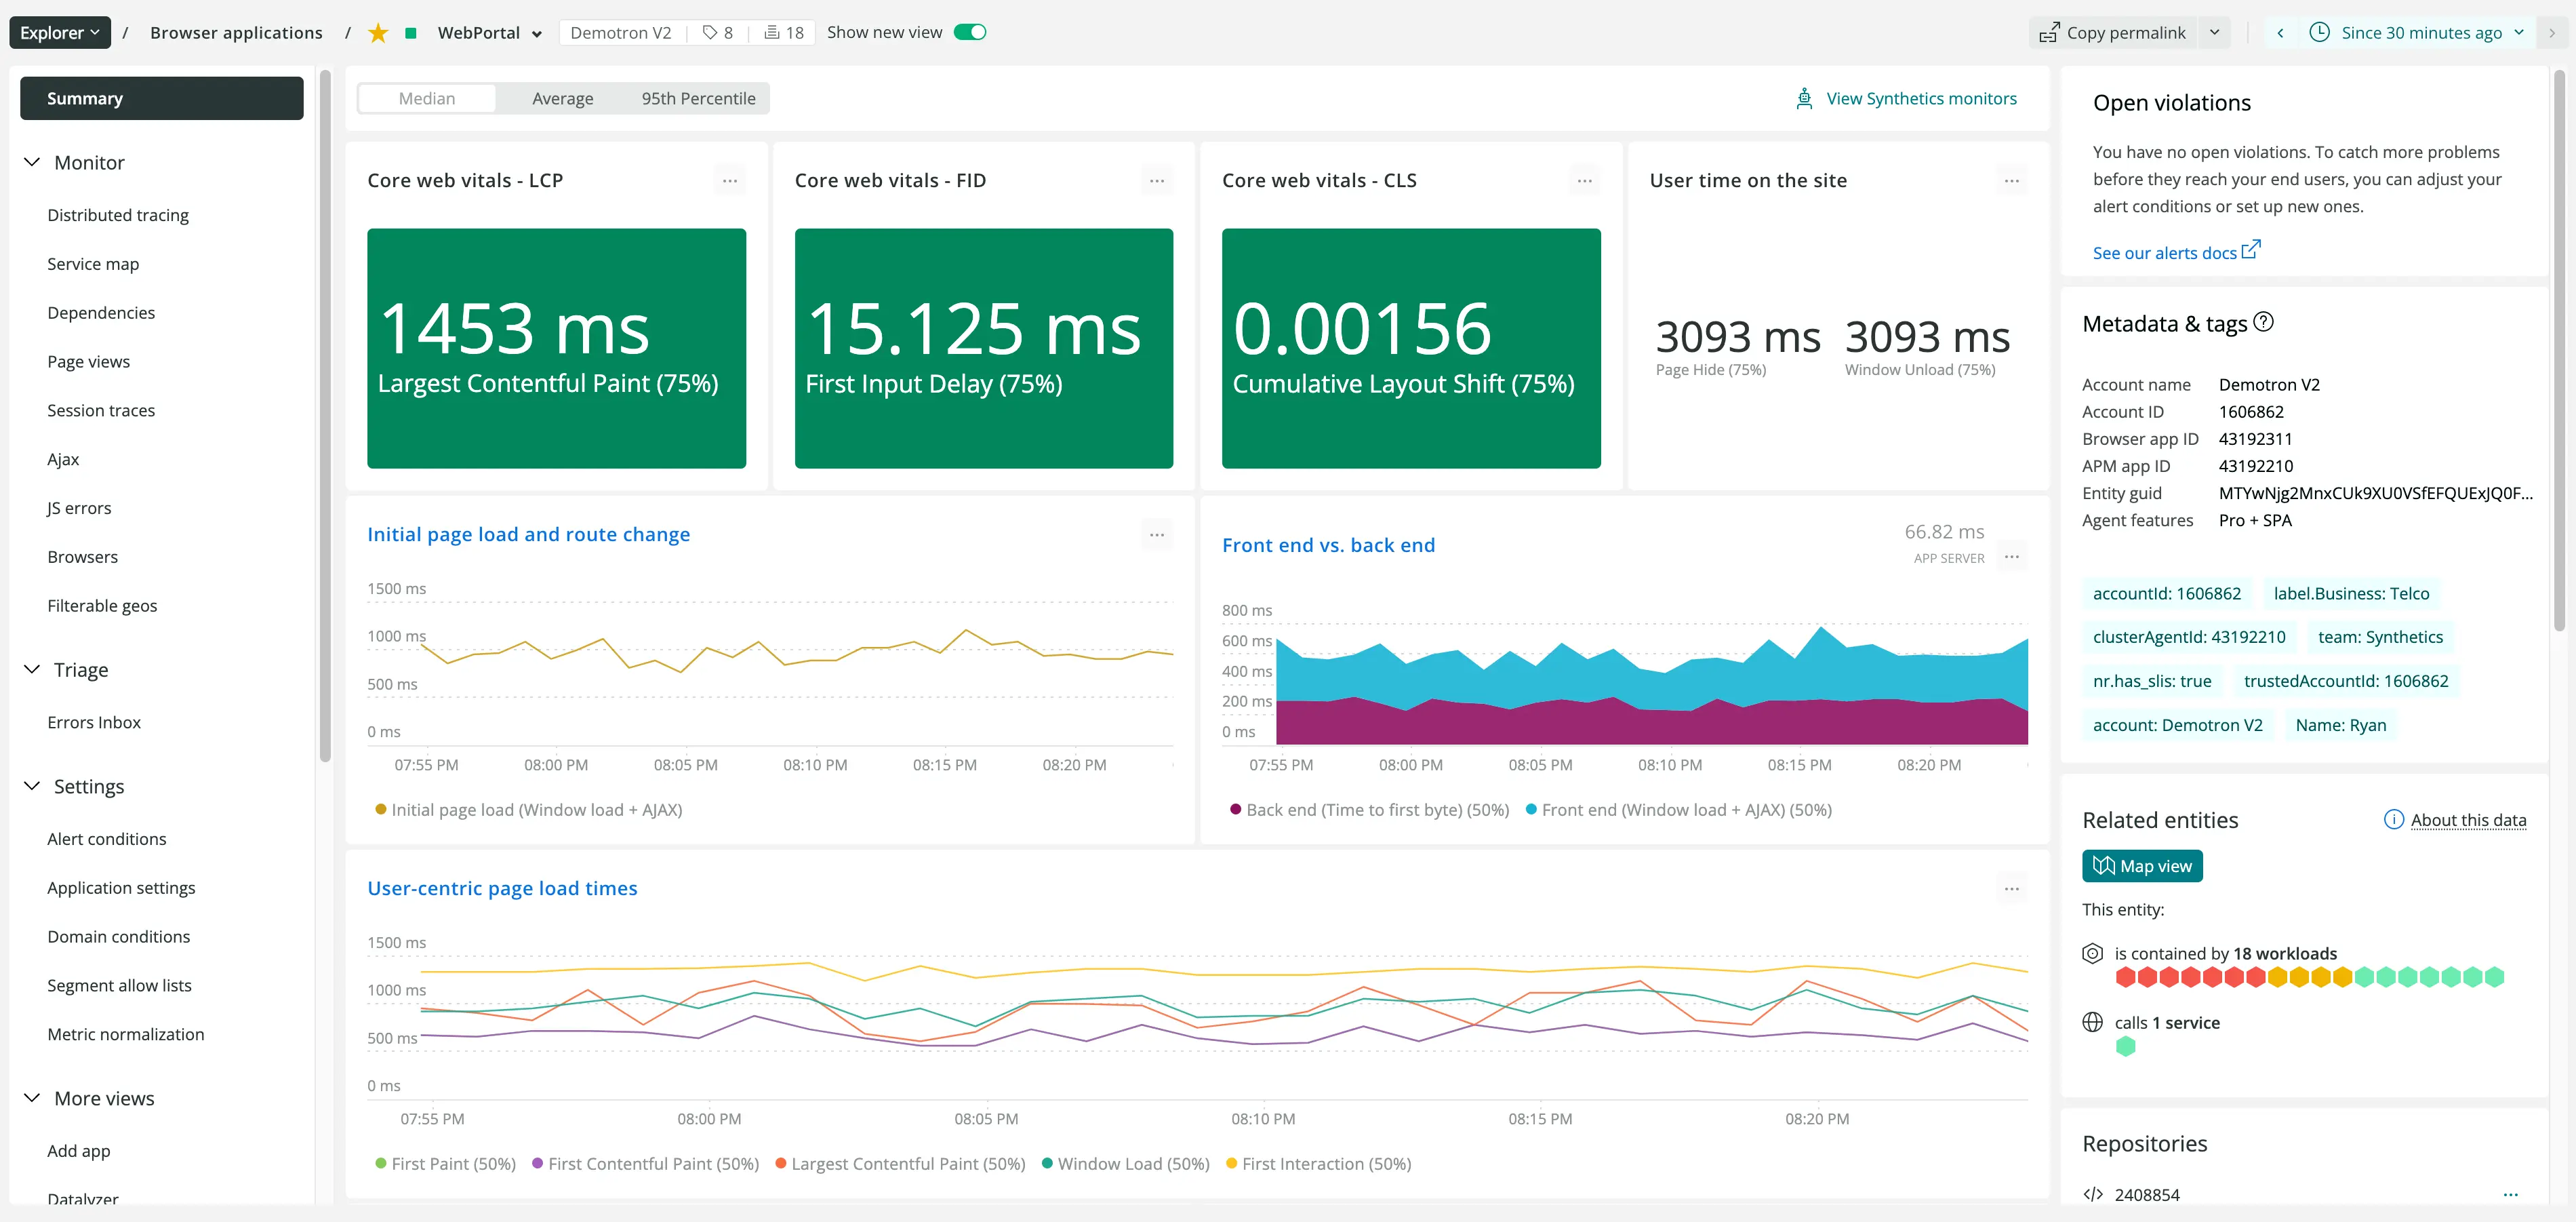Open Map view in Related entities

[2142, 865]
